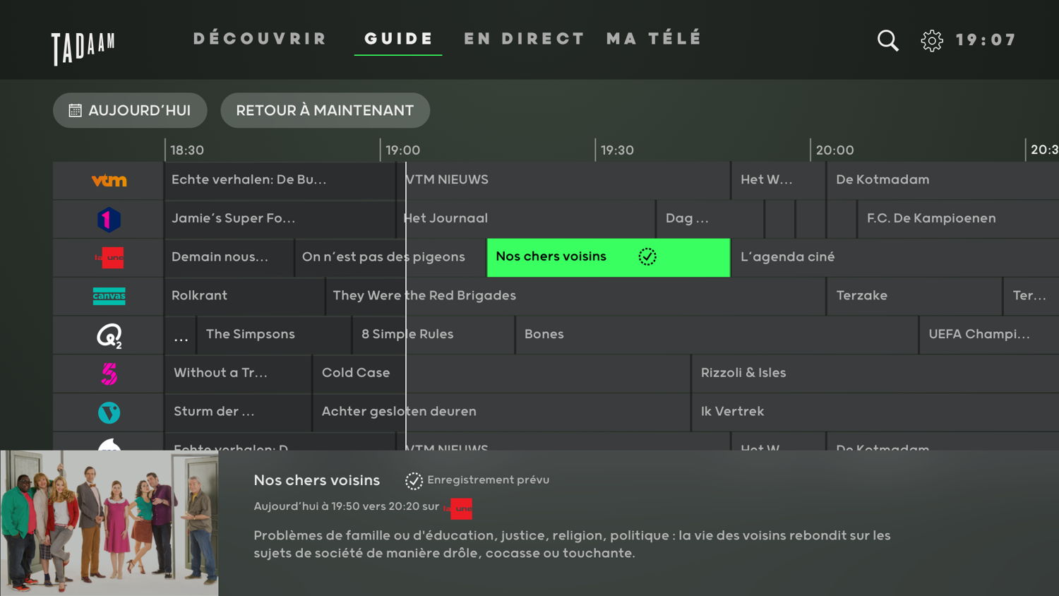Screen dimensions: 1059x596
Task: Click the 20:00 timeline marker
Action: tap(834, 150)
